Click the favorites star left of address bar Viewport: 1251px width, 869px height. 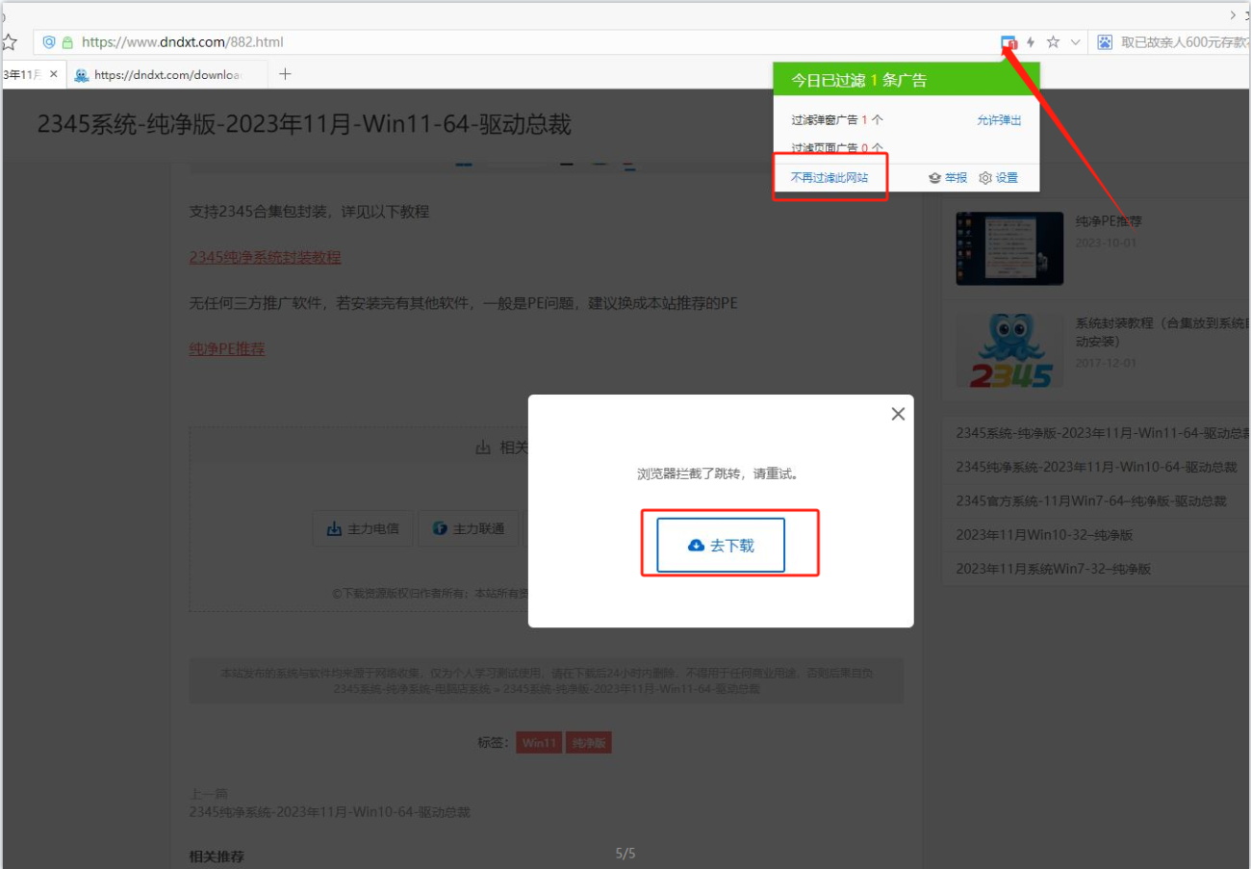coord(10,42)
